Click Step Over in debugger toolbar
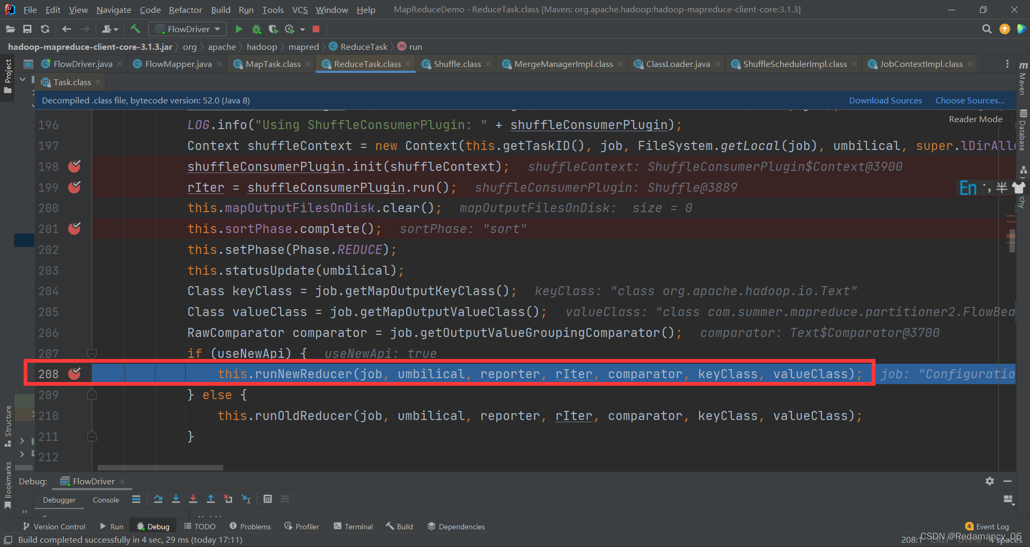1030x547 pixels. [158, 499]
